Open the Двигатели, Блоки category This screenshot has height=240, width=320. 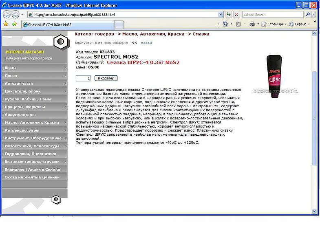click(x=35, y=91)
